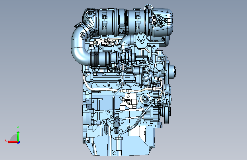Select the ribbed flexible bellows hose section
247x160 pixels.
tap(94, 59)
